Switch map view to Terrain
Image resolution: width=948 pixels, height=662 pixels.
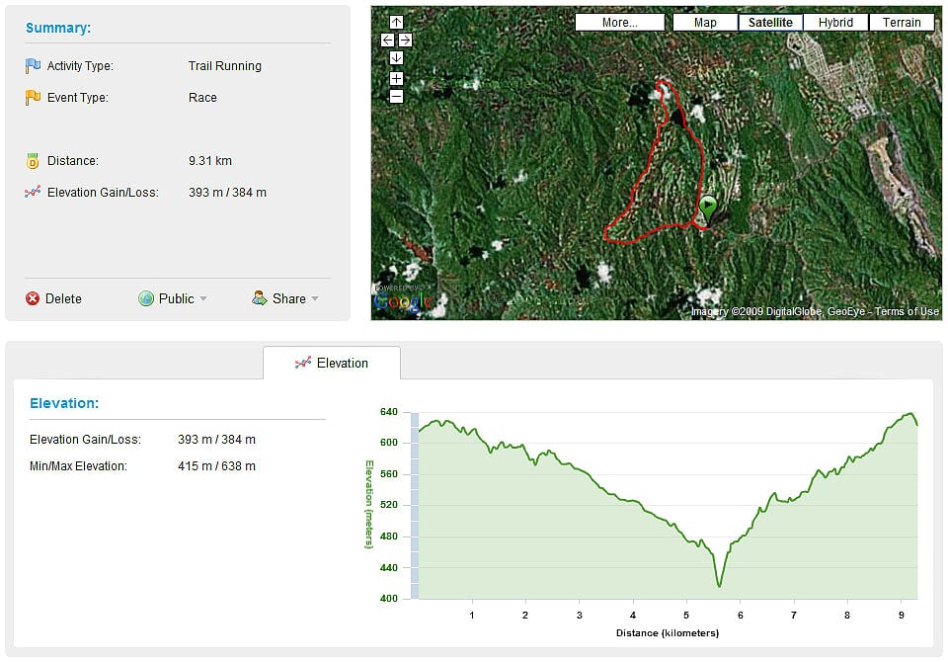[902, 23]
